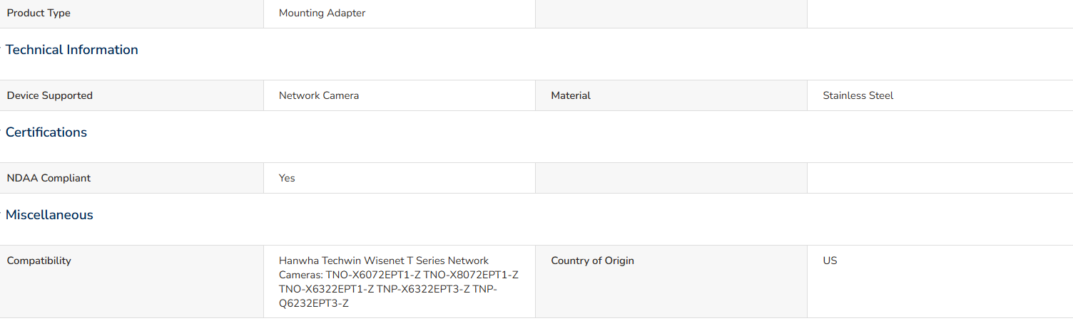This screenshot has height=321, width=1073.
Task: Select the NDAA Compliant label
Action: [x=49, y=178]
